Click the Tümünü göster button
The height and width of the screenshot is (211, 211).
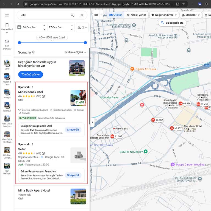pos(30,74)
